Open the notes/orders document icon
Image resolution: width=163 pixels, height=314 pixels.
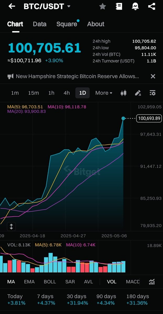[x=119, y=6]
